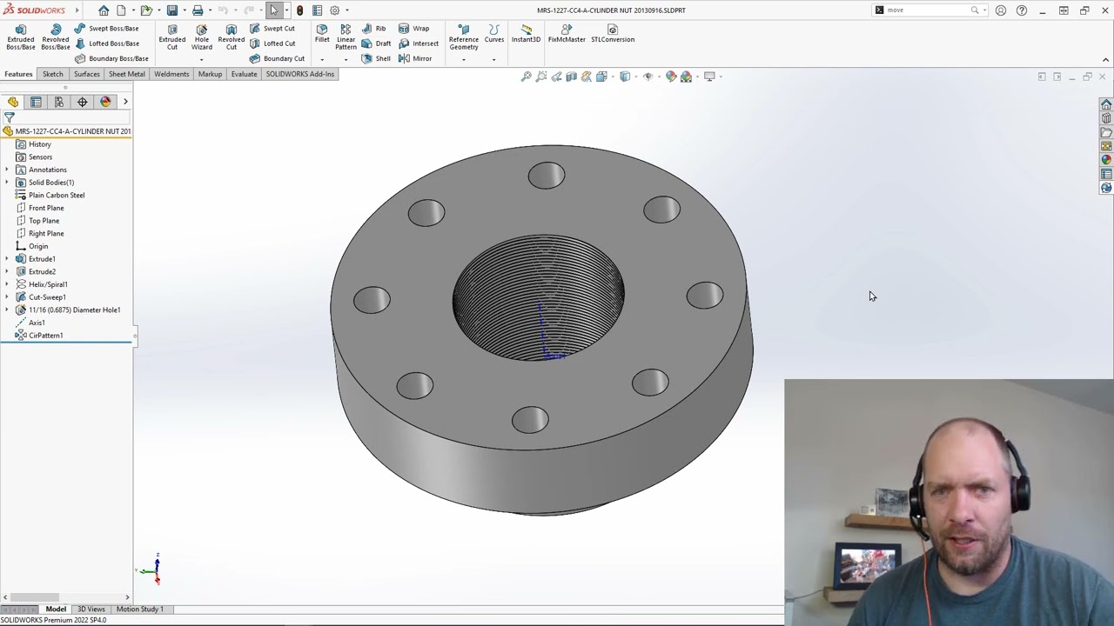Viewport: 1114px width, 626px height.
Task: Open the SOLIDWORKS Add-Ins tab
Action: (x=299, y=74)
